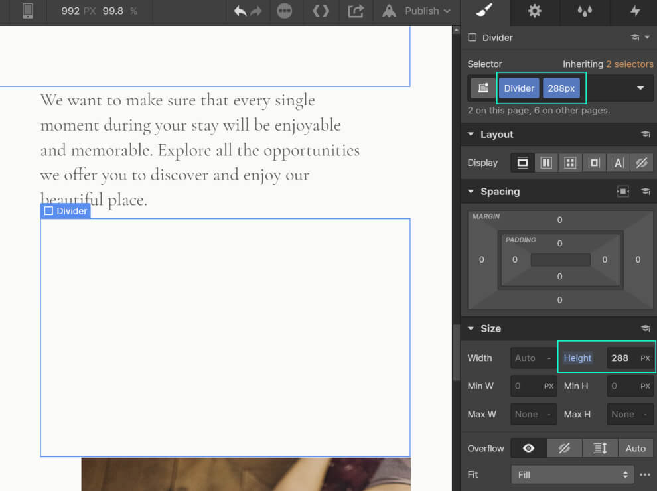Click the Height input field showing 288
This screenshot has height=491, width=657.
tap(620, 358)
